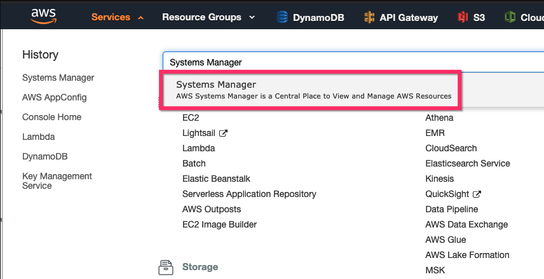
Task: Open Serverless Application Repository
Action: (250, 194)
